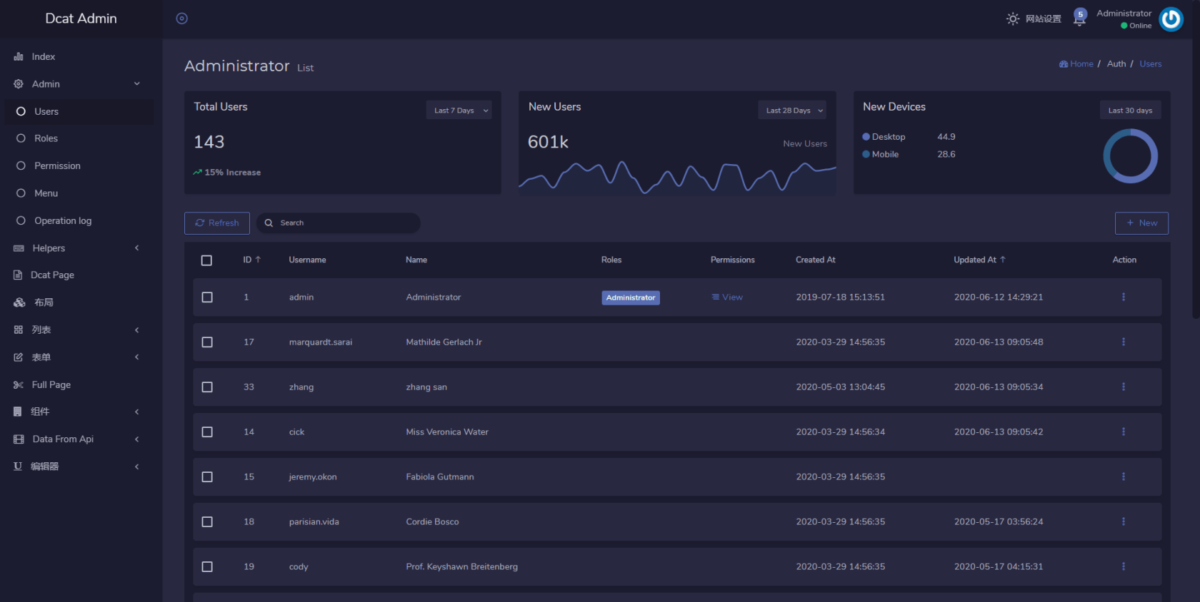The image size is (1200, 602).
Task: Open the Roles menu item
Action: point(46,138)
